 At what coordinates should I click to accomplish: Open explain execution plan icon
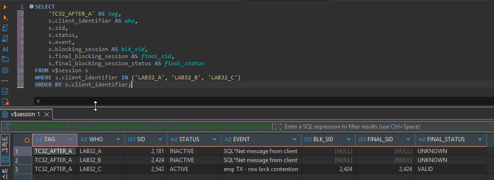point(5,38)
